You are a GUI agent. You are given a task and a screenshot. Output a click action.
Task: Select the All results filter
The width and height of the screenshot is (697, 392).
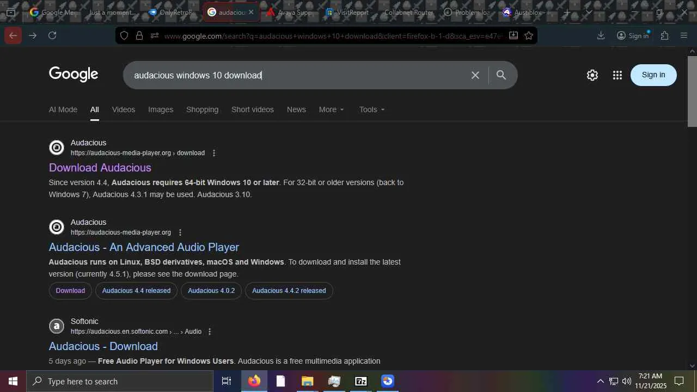pos(95,109)
